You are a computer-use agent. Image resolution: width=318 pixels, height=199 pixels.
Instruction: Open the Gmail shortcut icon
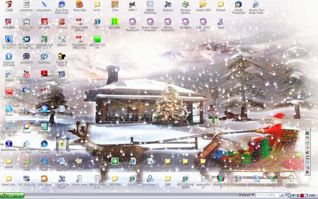tap(220, 22)
